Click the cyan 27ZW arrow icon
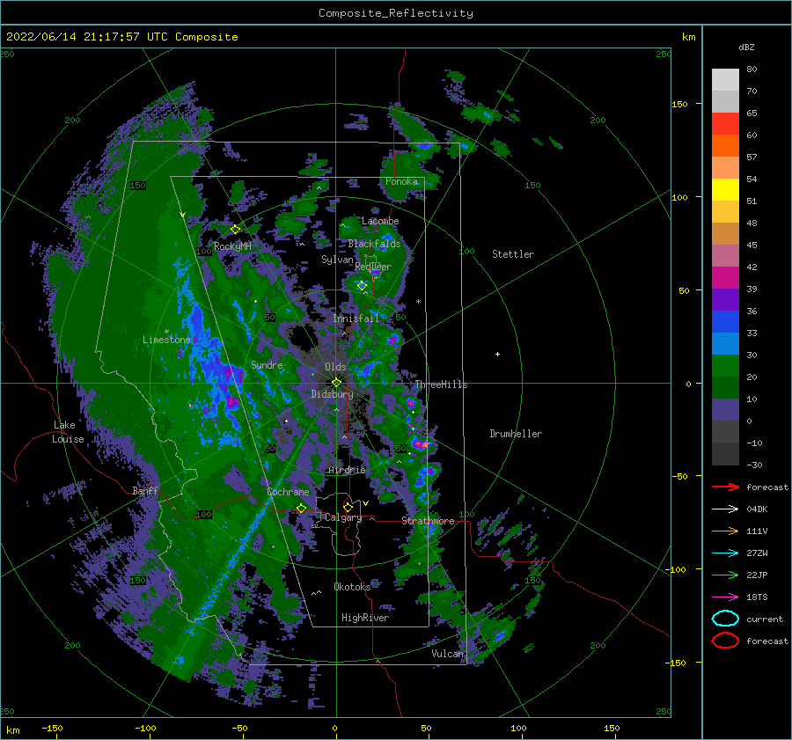792x740 pixels. [x=725, y=553]
